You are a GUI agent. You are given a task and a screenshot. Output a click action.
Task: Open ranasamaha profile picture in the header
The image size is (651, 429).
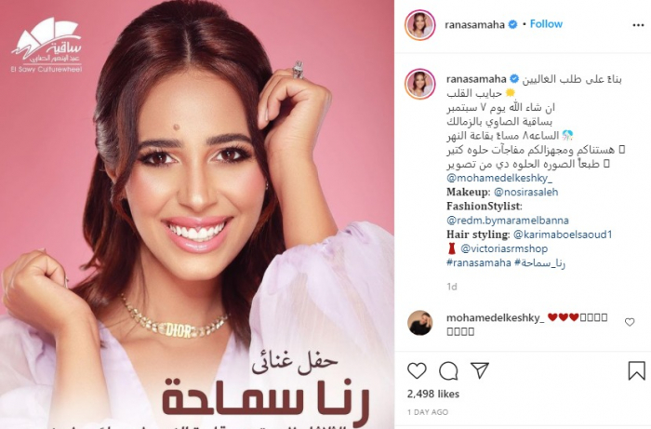pyautogui.click(x=419, y=25)
